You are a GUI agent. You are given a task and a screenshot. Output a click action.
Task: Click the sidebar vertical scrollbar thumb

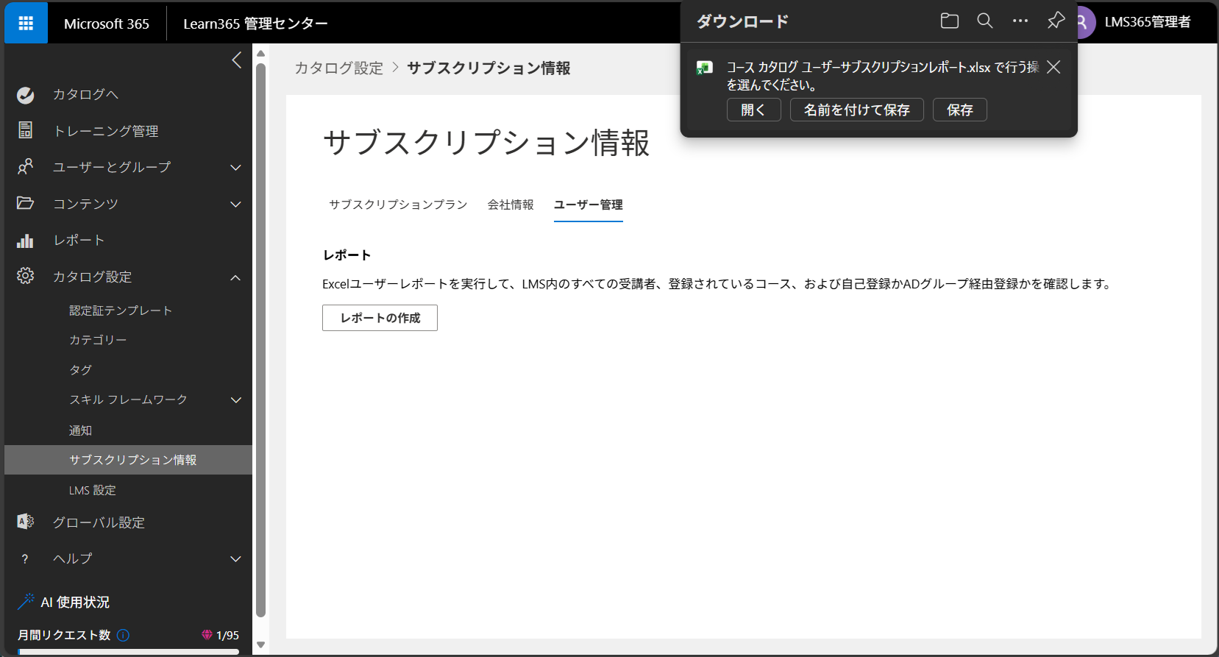tap(260, 340)
